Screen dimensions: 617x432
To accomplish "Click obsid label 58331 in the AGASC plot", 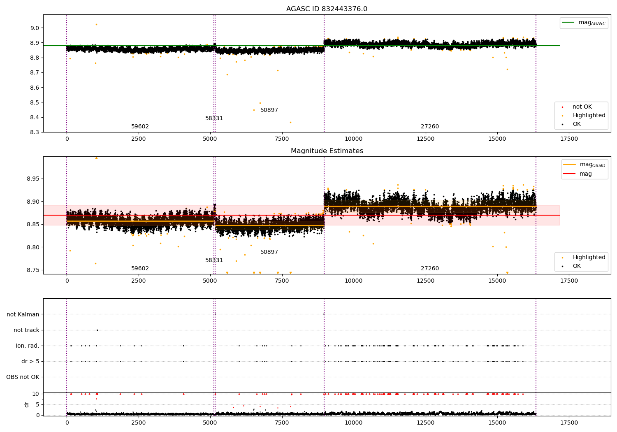I will [214, 118].
